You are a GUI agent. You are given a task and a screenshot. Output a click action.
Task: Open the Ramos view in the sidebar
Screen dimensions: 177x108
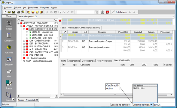pos(9,85)
